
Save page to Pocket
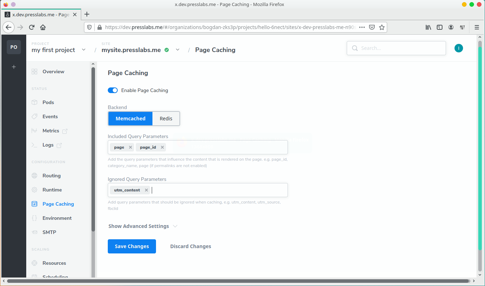372,27
